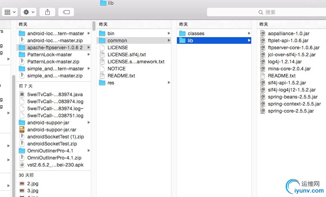Image resolution: width=326 pixels, height=197 pixels.
Task: Select slf4j-log4j12-1.5.2.jar file
Action: pyautogui.click(x=292, y=90)
